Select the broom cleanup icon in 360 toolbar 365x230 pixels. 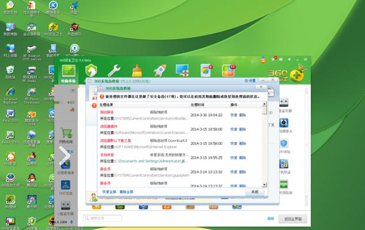(137, 70)
